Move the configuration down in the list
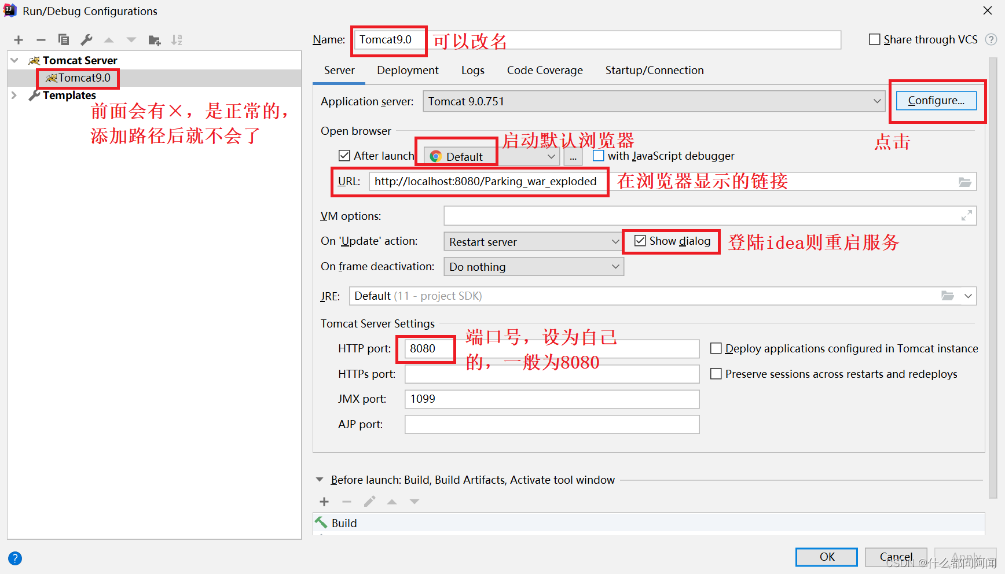Image resolution: width=1005 pixels, height=574 pixels. click(131, 40)
